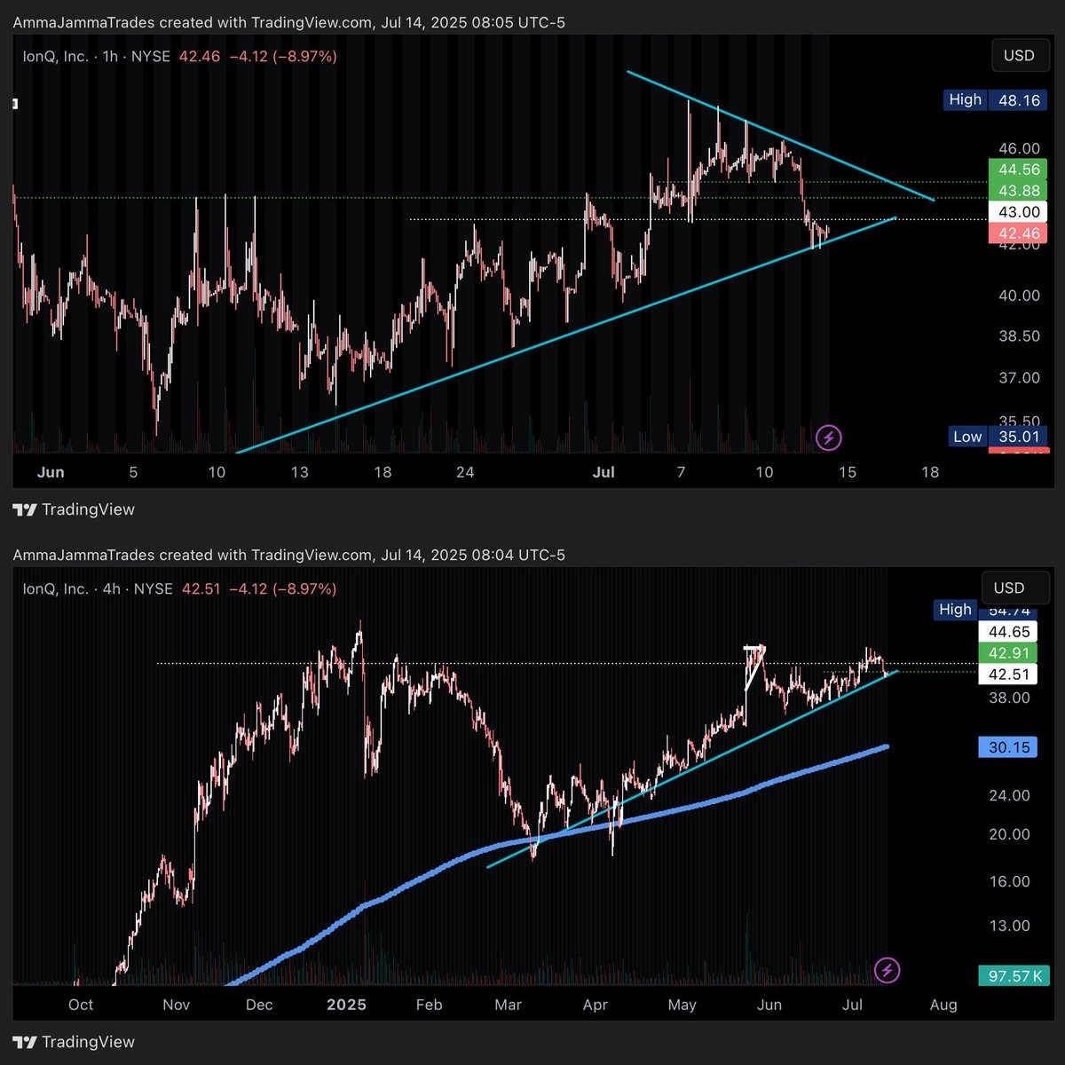Click the green 43.88 price tag
The height and width of the screenshot is (1065, 1065).
(1018, 191)
